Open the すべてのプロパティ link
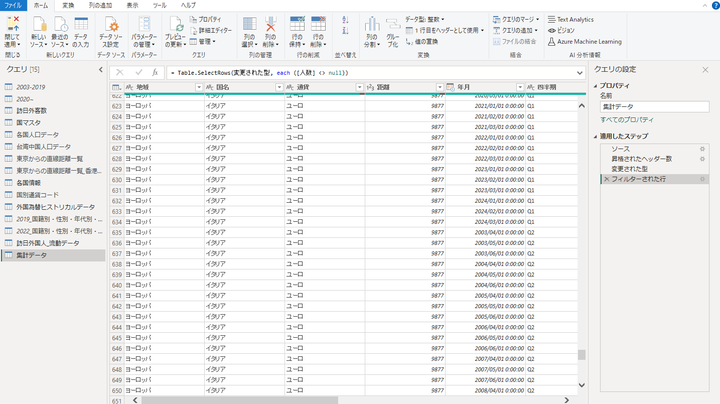The image size is (720, 404). [627, 120]
